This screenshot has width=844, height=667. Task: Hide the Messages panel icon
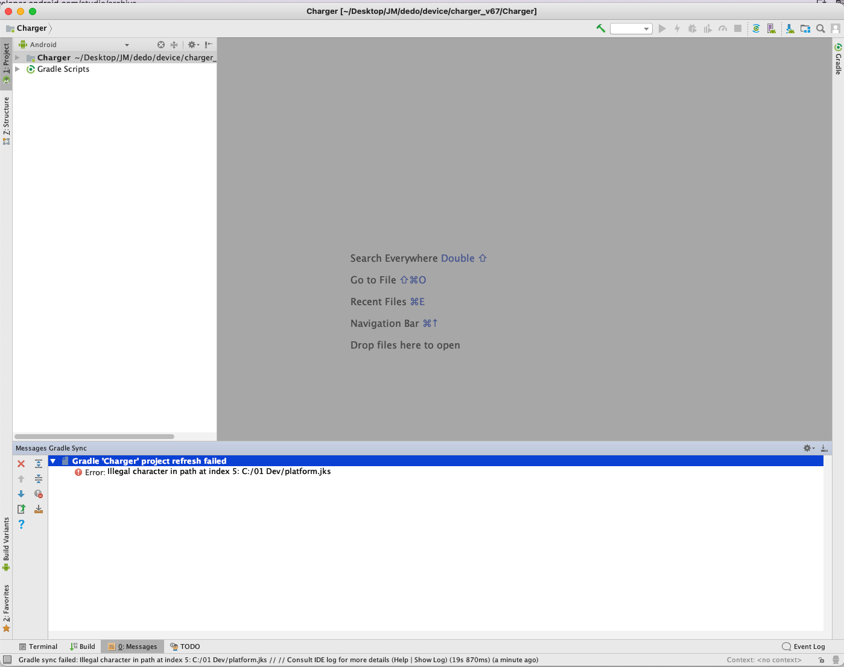point(824,448)
